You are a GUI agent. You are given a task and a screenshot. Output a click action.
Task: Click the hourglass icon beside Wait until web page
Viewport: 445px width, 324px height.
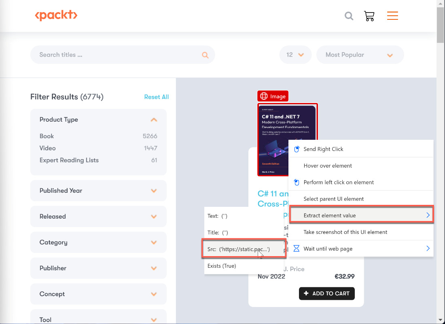coord(297,248)
